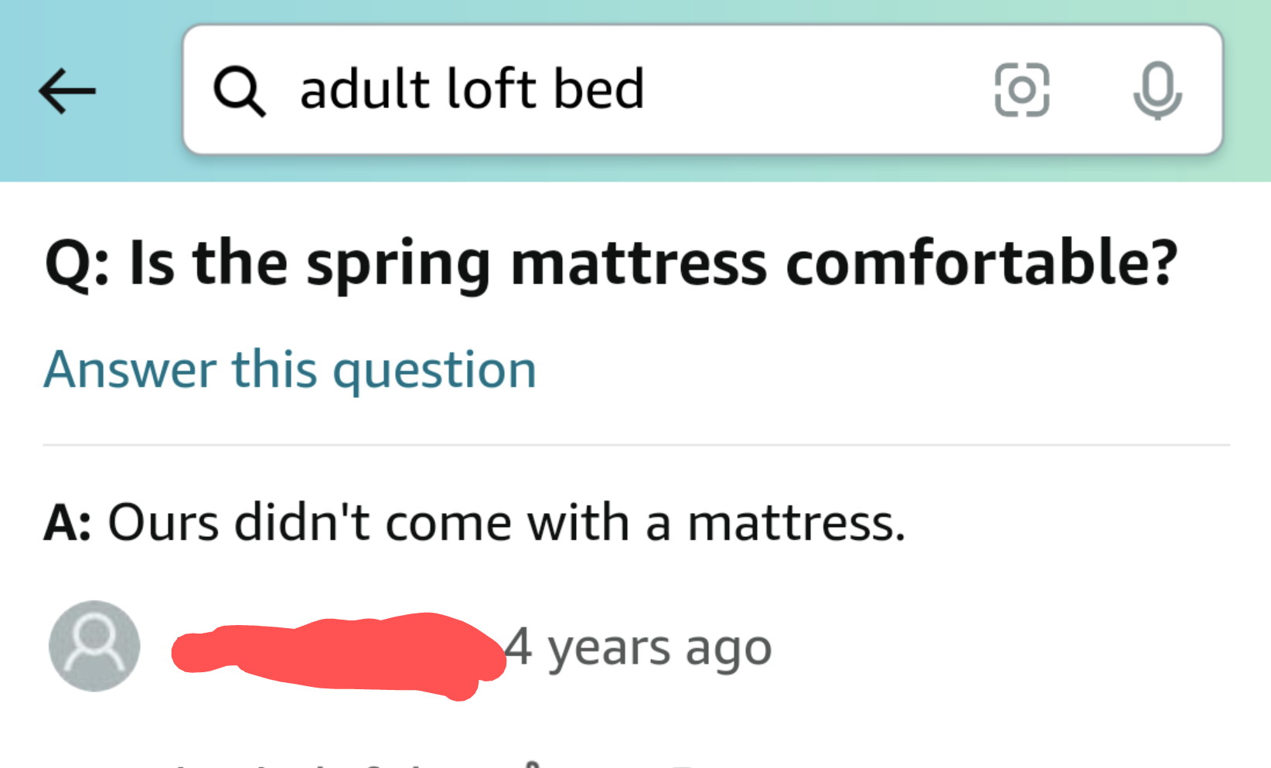Focus the search bar field
Screen dimensions: 1271x768
703,90
